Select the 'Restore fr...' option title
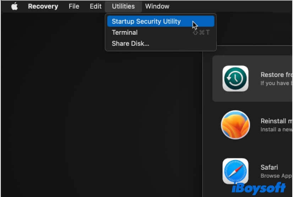The image size is (293, 197). 277,75
